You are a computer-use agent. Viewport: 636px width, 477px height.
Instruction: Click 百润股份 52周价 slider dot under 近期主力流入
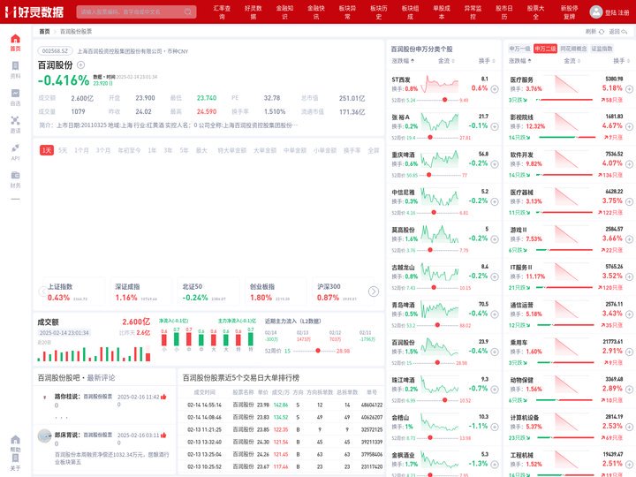318,351
